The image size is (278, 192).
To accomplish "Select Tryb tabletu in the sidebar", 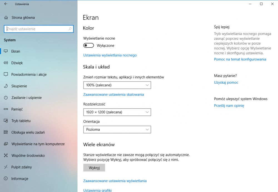I will click(x=39, y=121).
